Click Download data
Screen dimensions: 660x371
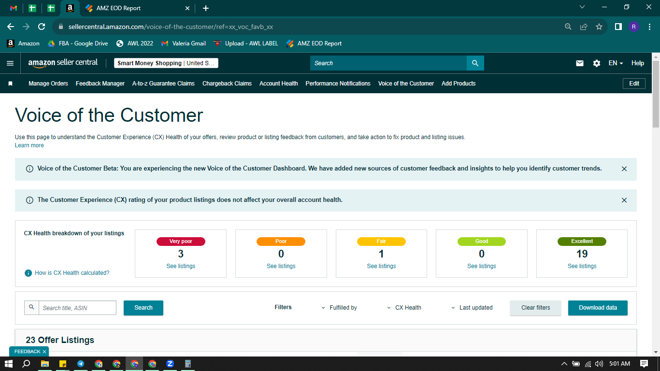point(598,308)
